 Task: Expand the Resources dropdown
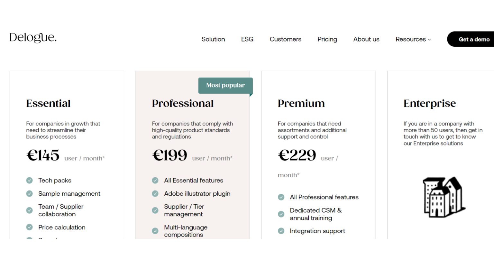413,39
